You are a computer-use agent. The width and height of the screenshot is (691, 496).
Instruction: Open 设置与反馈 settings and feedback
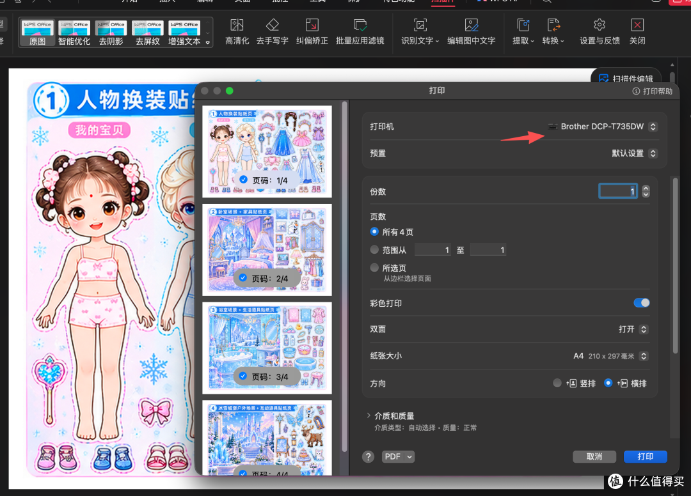[x=600, y=32]
